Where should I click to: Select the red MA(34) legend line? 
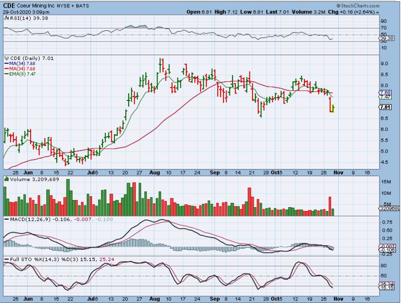[x=7, y=69]
